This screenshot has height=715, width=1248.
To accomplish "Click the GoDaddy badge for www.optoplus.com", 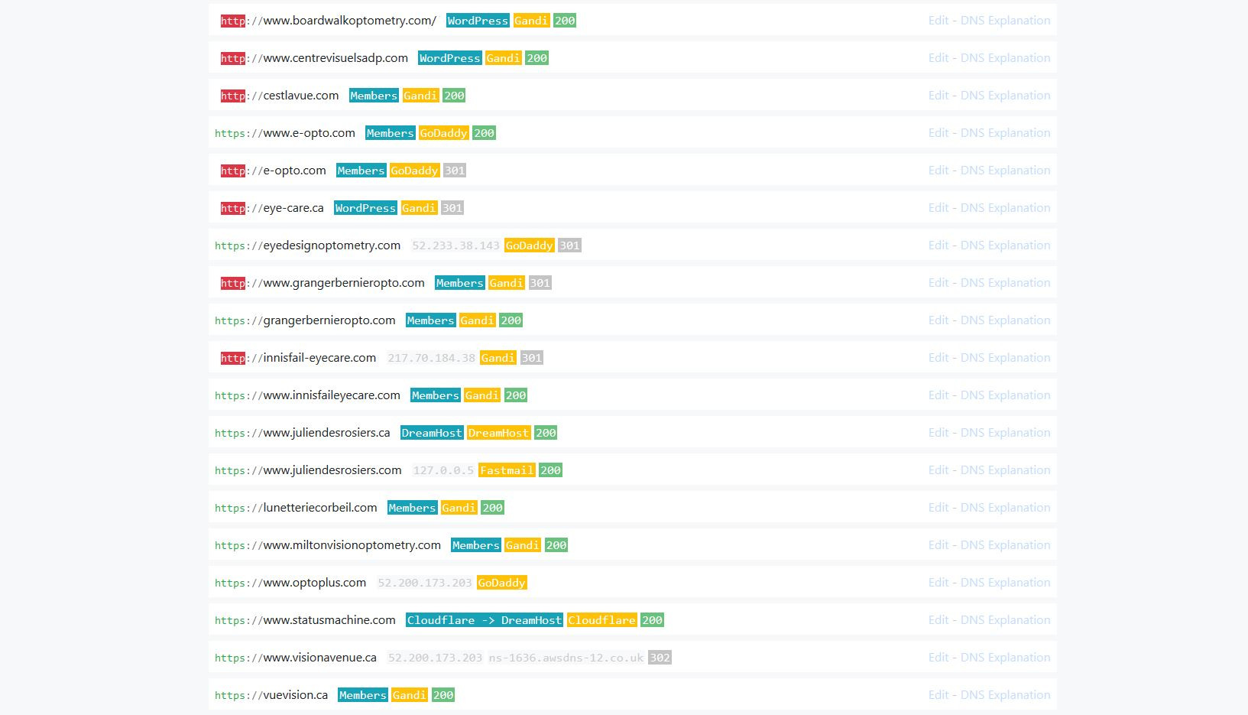I will [502, 583].
